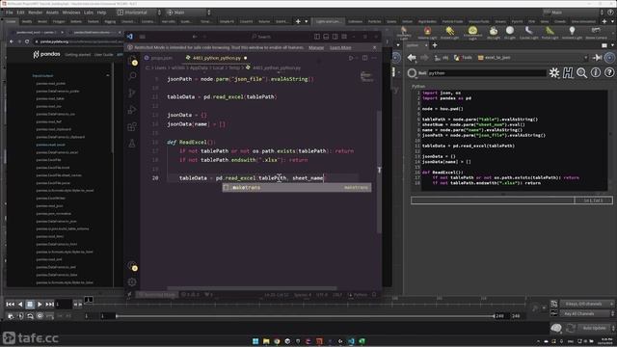Image resolution: width=617 pixels, height=347 pixels.
Task: Open the Search view in VS Code activity bar
Action: [132, 76]
